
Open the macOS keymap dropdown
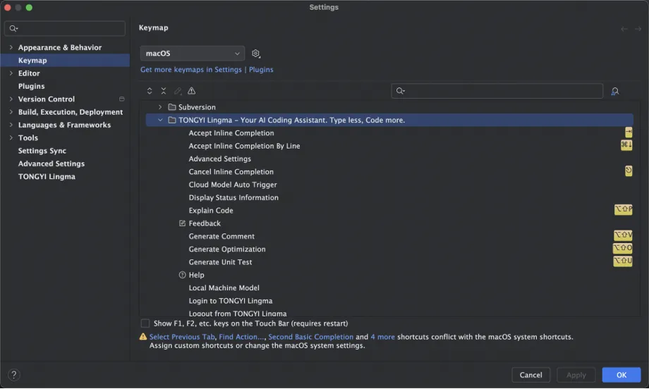(x=192, y=54)
